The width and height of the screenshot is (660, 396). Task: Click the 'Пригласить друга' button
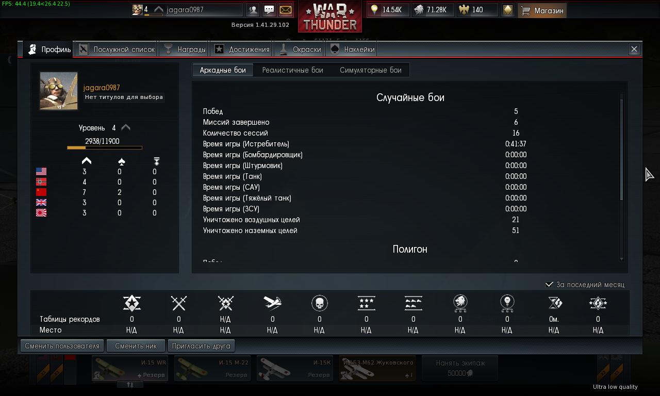[x=201, y=346]
